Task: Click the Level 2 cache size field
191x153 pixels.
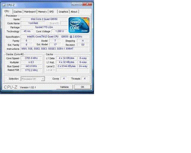Action: (67, 66)
